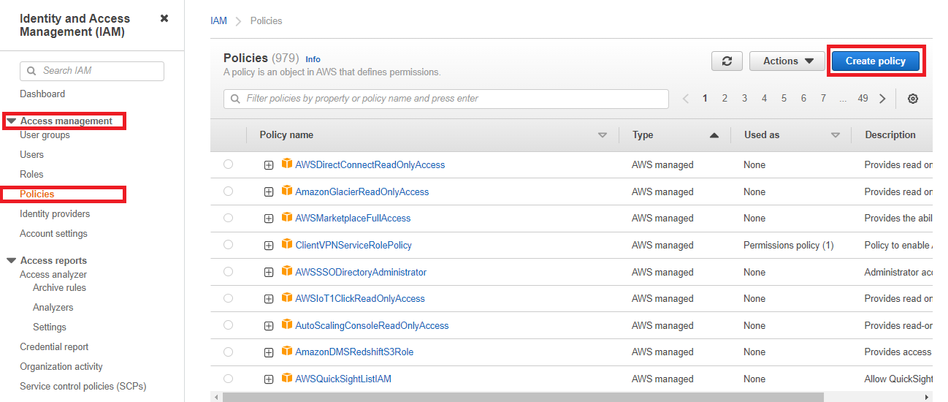
Task: Go to page 3 of policies
Action: 744,98
